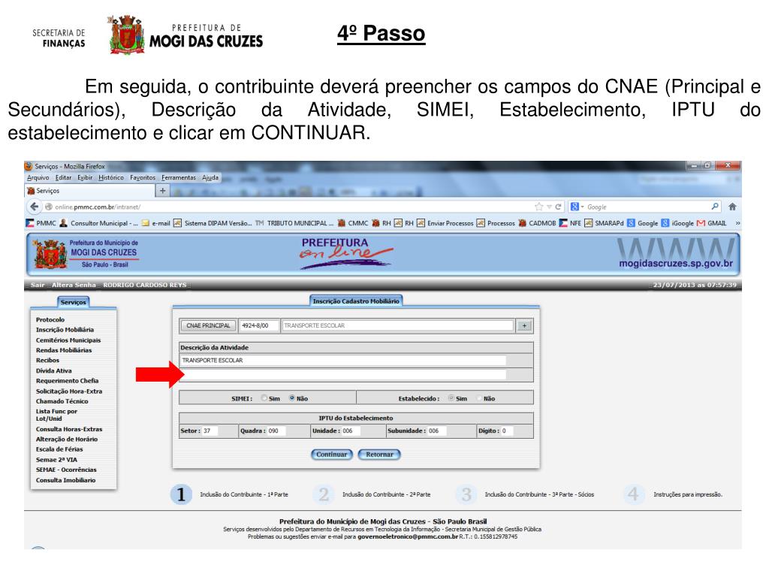Open the NFE bookmark

[x=571, y=223]
